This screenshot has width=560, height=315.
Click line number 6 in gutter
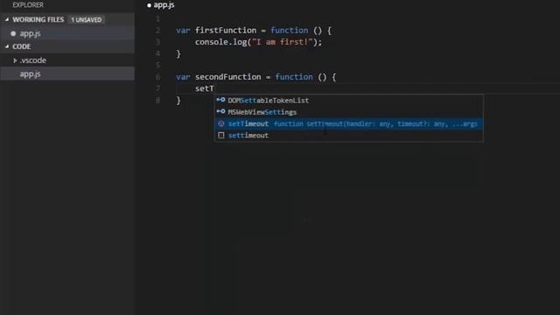tap(157, 77)
